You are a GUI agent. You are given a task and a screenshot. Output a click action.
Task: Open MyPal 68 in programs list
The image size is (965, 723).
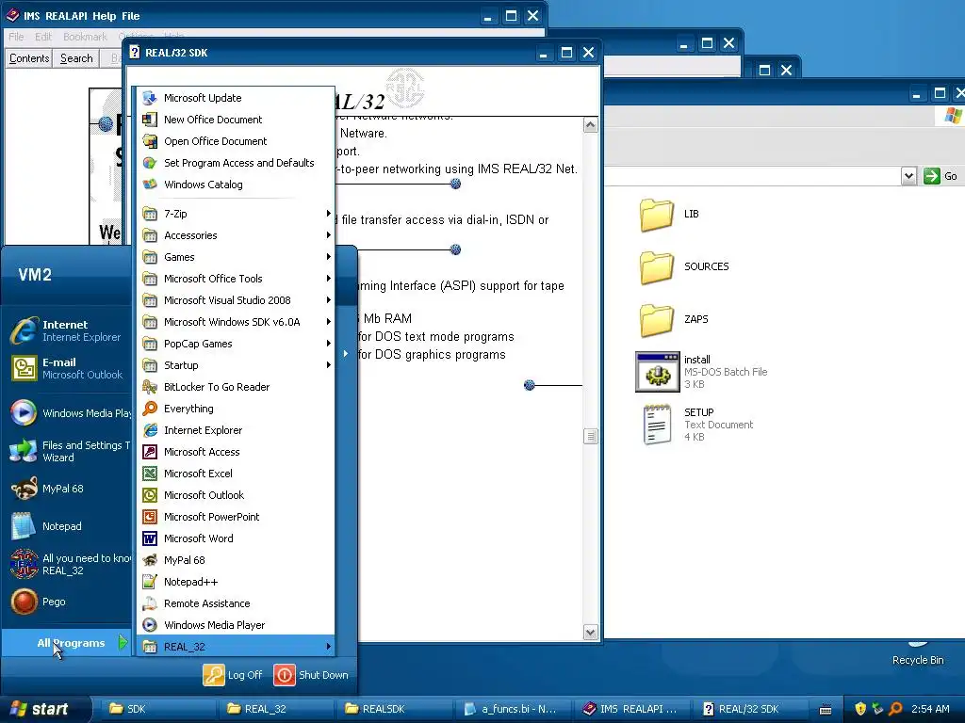(x=235, y=560)
